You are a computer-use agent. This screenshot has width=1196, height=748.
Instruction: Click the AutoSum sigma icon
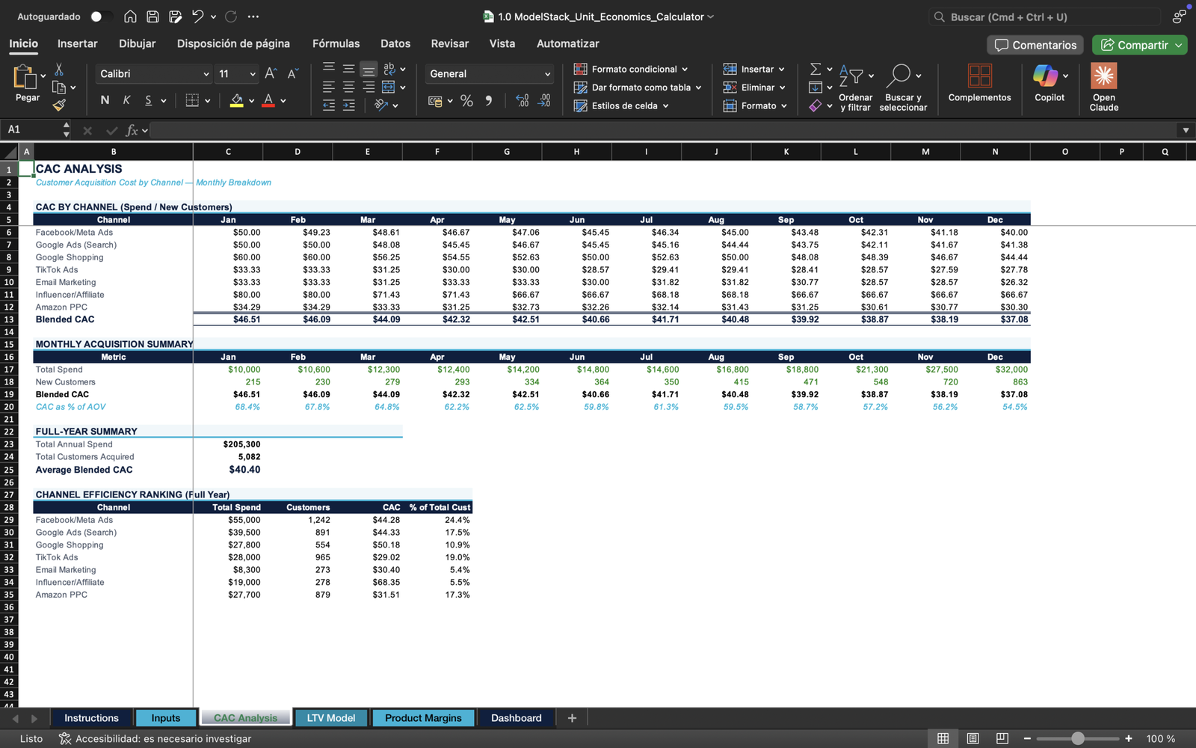(x=816, y=69)
